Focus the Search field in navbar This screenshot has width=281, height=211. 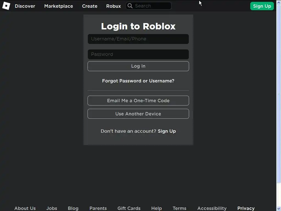point(148,6)
